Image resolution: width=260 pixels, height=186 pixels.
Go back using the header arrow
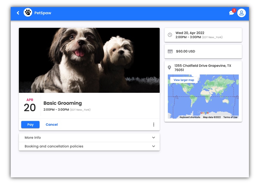18,13
